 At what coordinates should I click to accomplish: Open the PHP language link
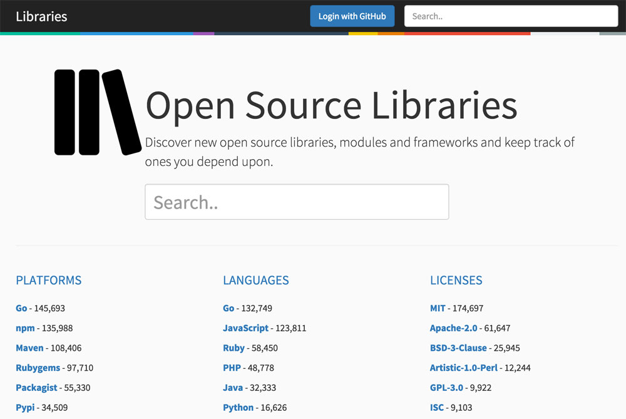click(x=232, y=368)
